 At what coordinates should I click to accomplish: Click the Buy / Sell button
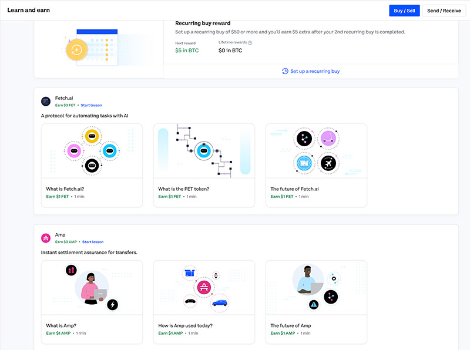pos(404,10)
